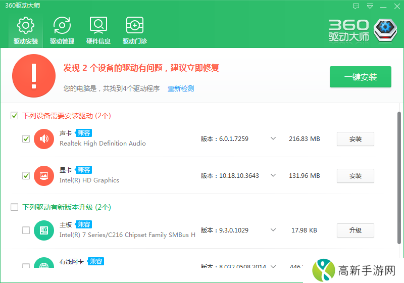
Task: Click the Realtek High Definition Audio text
Action: (x=103, y=144)
